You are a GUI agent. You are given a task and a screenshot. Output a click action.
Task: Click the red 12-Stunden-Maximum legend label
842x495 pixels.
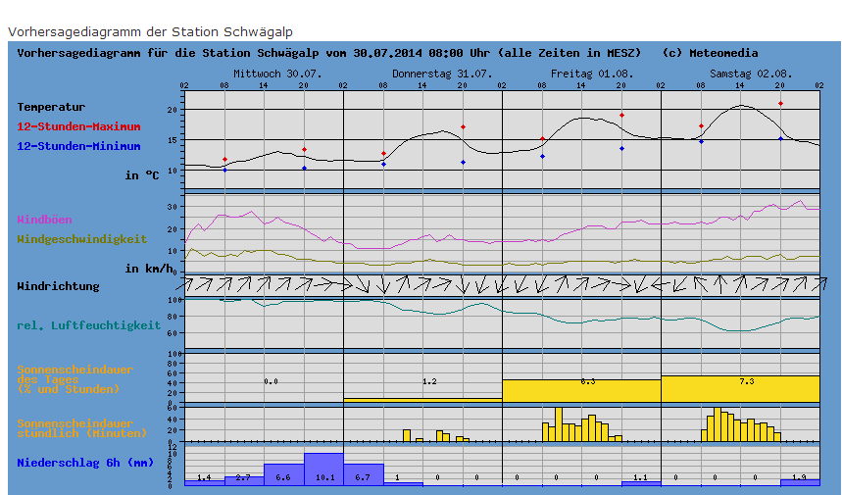coord(78,126)
